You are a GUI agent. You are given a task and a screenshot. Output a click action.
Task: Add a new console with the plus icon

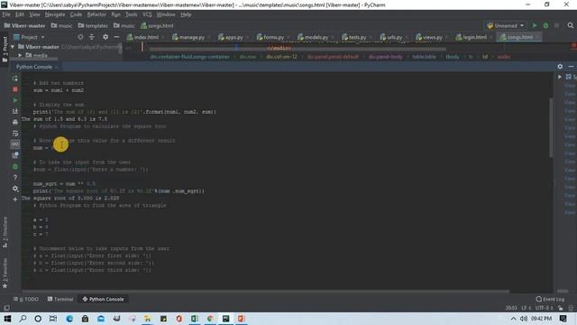pyautogui.click(x=15, y=200)
